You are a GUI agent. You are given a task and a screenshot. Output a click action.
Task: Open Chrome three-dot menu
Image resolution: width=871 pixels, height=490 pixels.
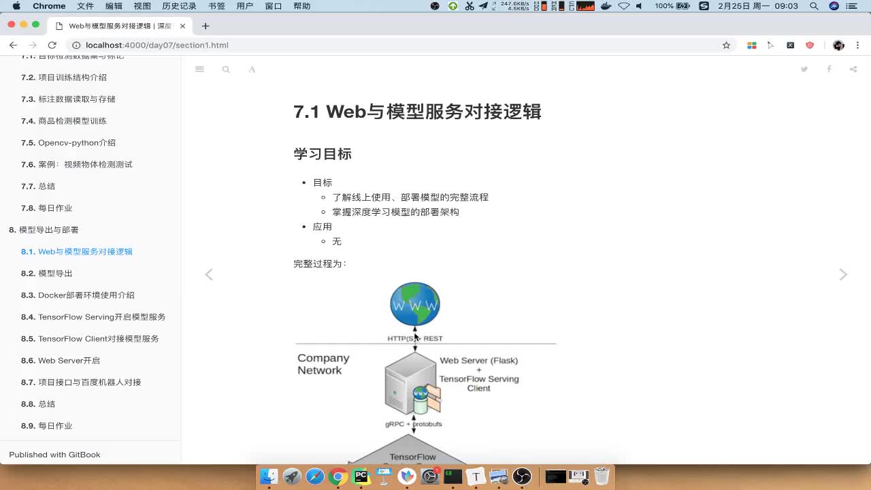(859, 45)
